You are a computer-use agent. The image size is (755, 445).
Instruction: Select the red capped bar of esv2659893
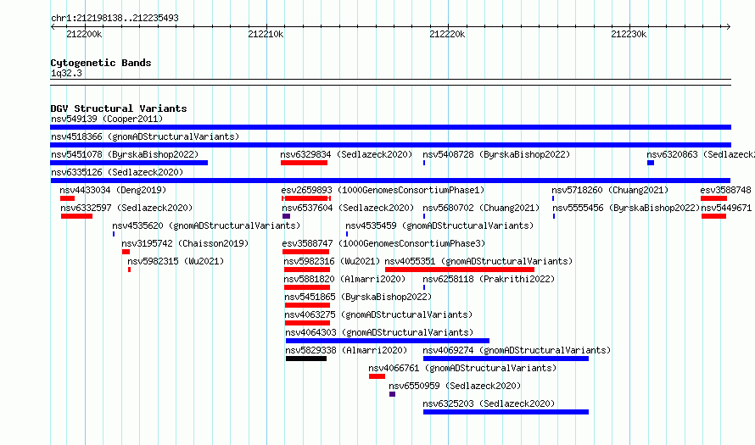point(306,198)
